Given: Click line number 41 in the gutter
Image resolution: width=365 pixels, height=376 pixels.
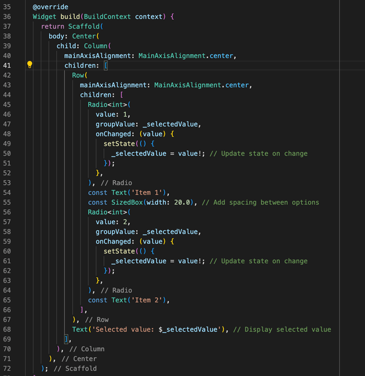Looking at the screenshot, I should (7, 65).
